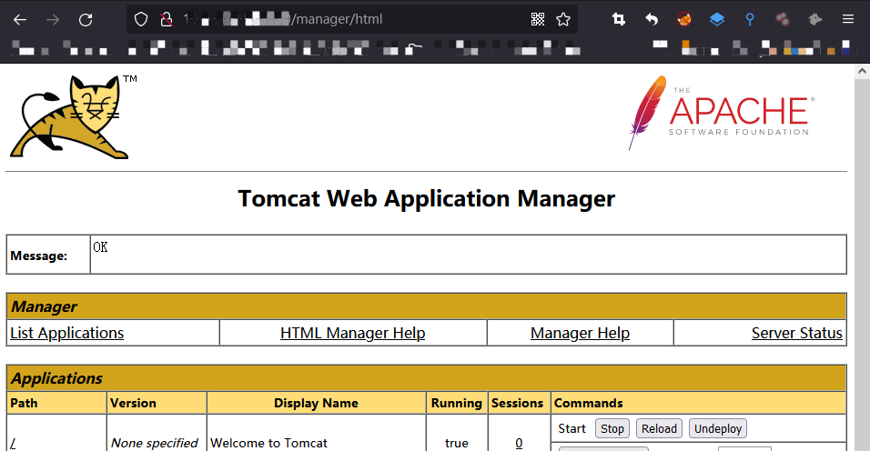Open the browser hamburger menu

(848, 19)
